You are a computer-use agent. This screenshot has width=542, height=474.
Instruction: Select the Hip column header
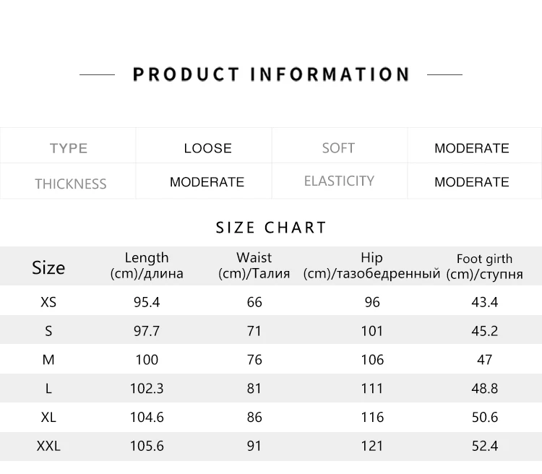[371, 265]
